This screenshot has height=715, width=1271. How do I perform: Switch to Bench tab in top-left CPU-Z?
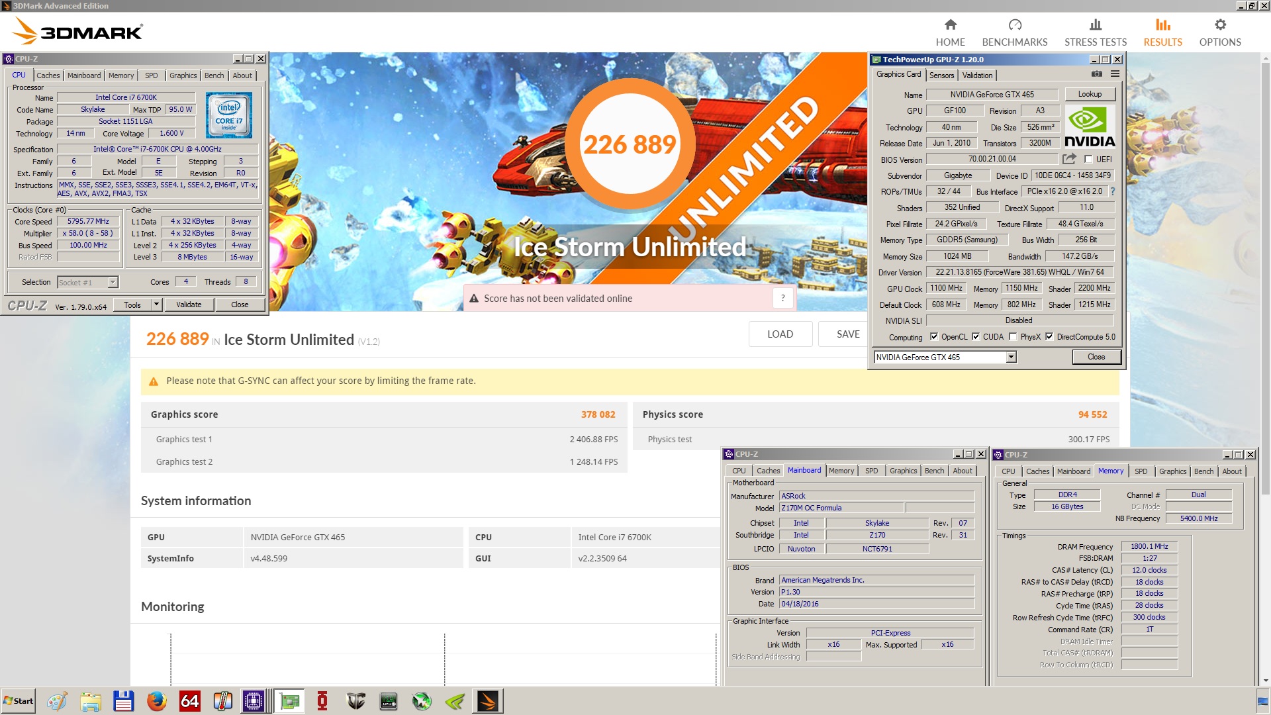[214, 75]
